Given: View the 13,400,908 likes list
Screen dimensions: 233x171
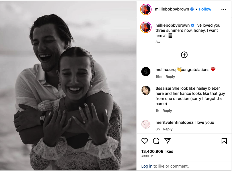Looking at the screenshot, I should point(157,151).
